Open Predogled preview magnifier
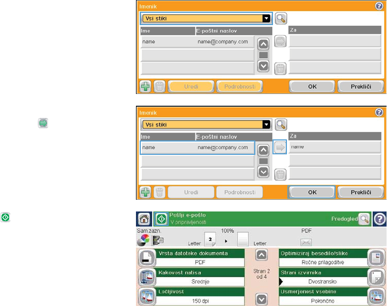The height and width of the screenshot is (306, 387). pos(365,219)
